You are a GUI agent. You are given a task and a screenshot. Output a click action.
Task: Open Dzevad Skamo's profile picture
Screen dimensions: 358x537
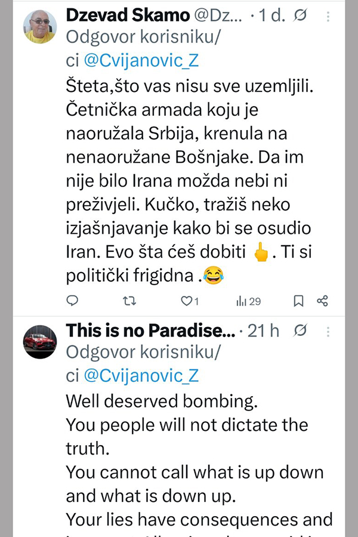pos(40,27)
